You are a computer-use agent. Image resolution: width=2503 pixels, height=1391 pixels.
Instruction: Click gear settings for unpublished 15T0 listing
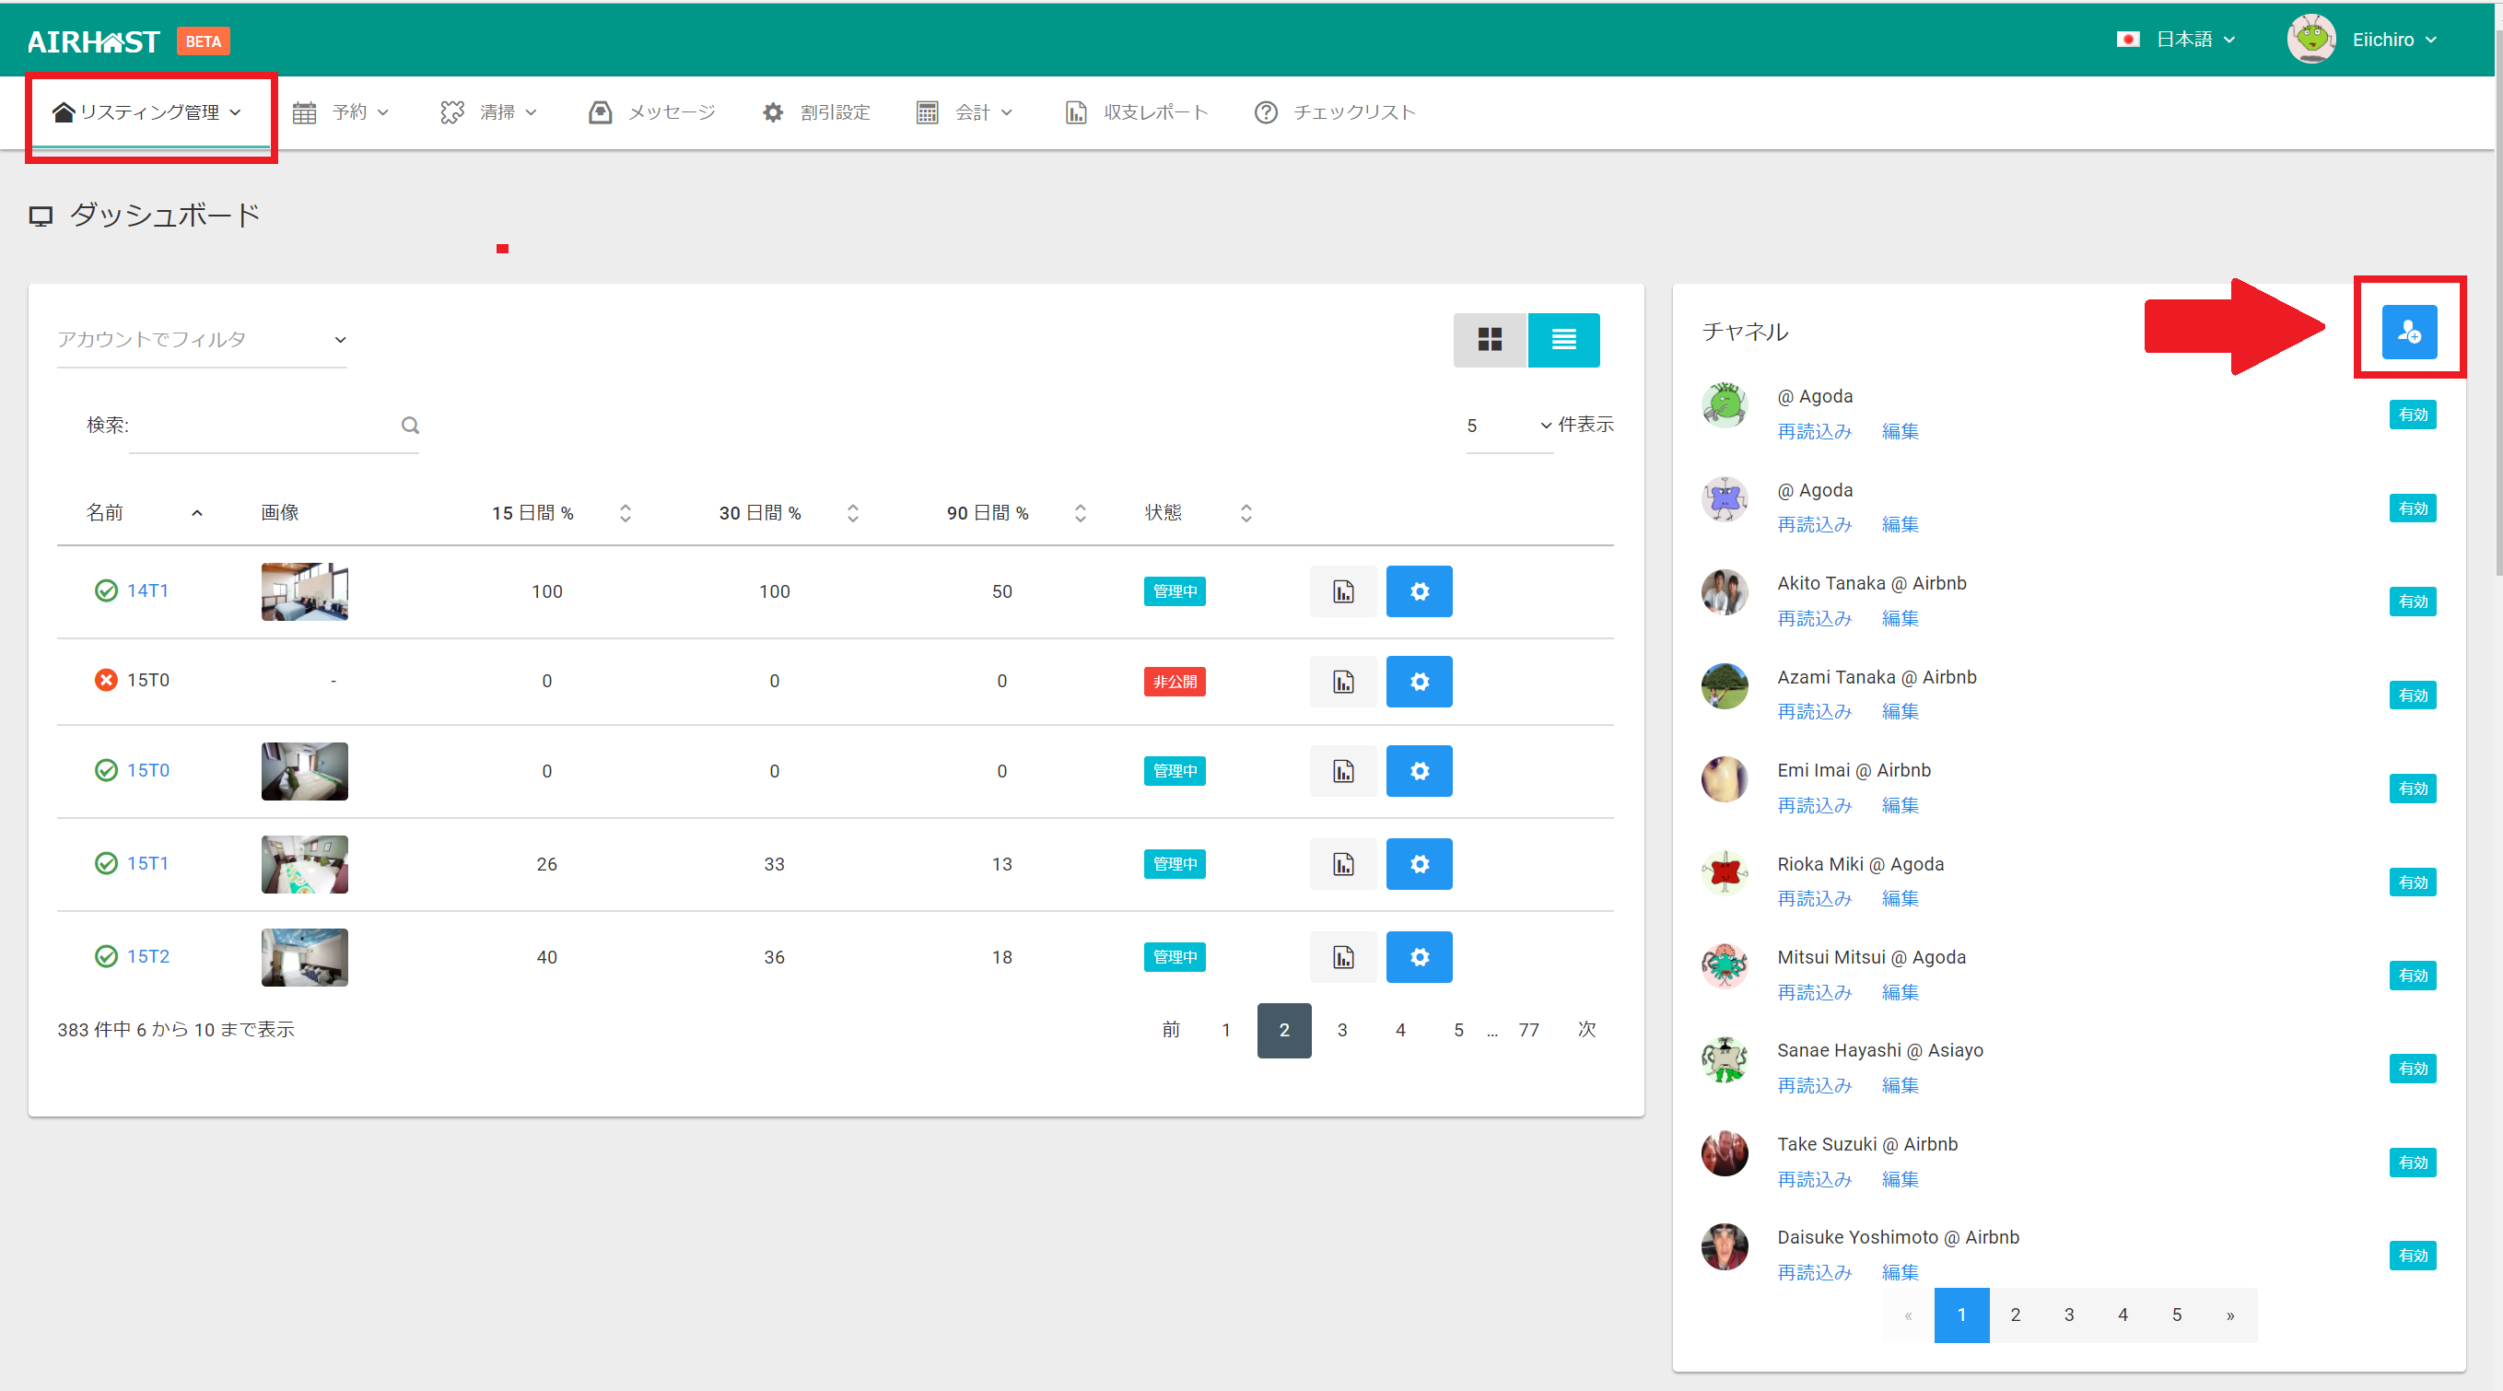(1418, 681)
